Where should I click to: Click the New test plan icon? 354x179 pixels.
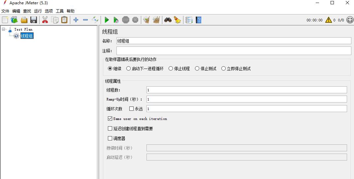click(x=5, y=20)
